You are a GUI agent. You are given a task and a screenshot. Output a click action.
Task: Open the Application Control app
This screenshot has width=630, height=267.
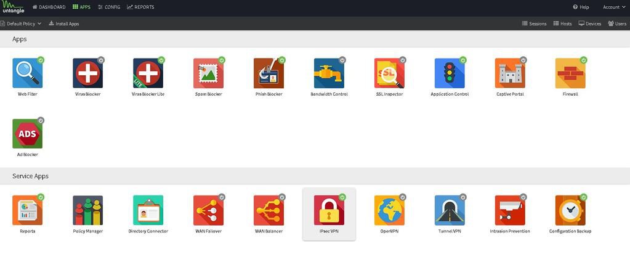[x=450, y=73]
